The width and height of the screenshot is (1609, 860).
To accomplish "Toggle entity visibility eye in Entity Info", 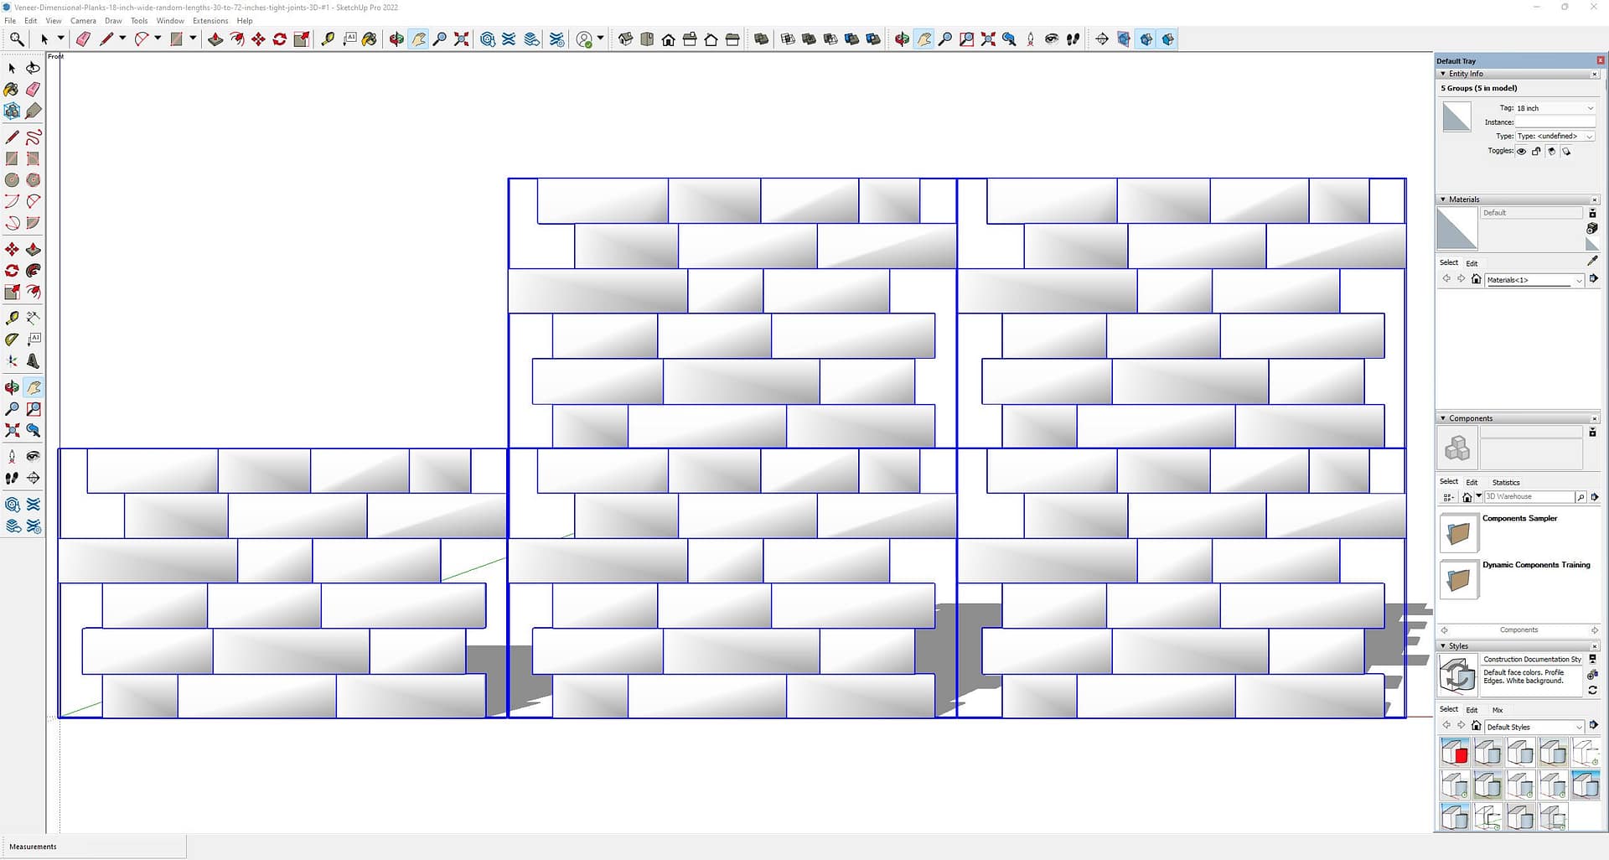I will point(1521,152).
